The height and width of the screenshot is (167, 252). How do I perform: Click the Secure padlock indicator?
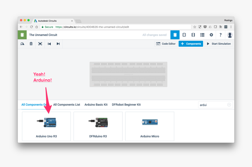tap(47, 27)
